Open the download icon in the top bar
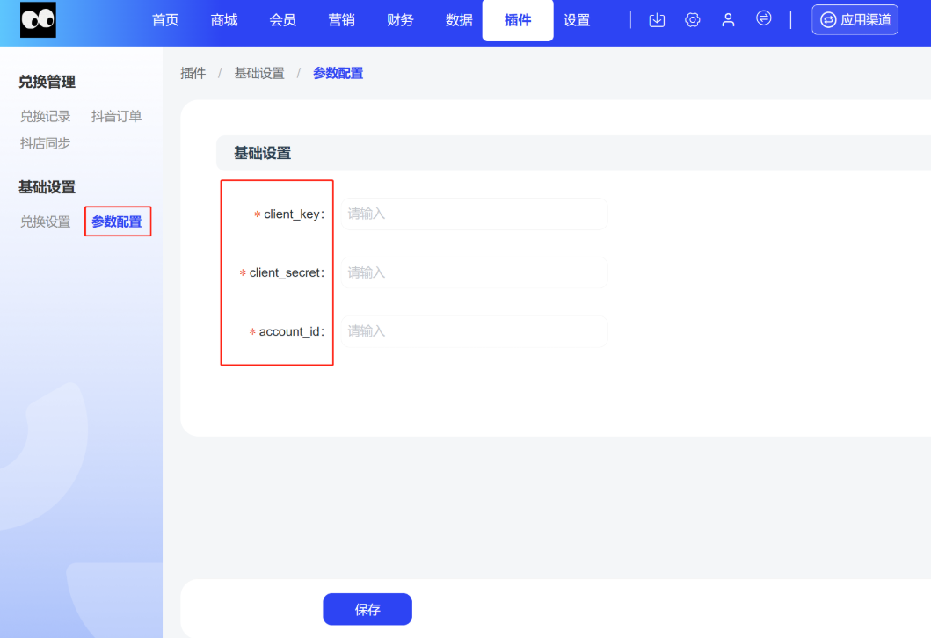The width and height of the screenshot is (931, 638). (657, 20)
